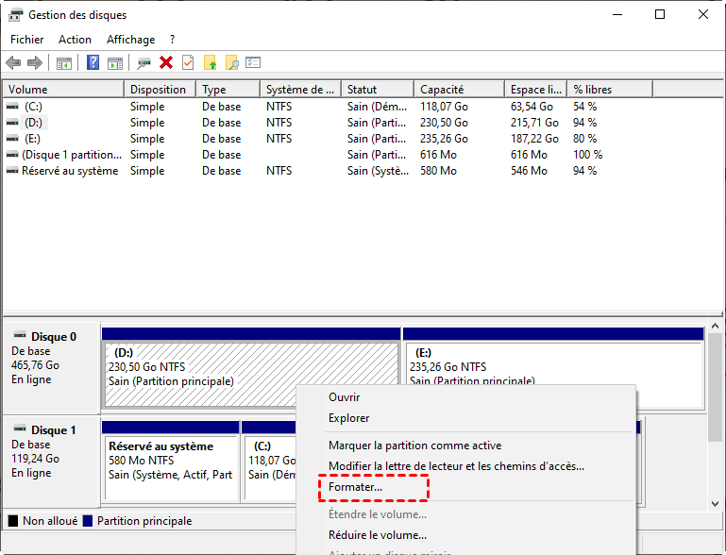Click the Forward arrow toolbar icon
The width and height of the screenshot is (726, 555).
[x=35, y=62]
